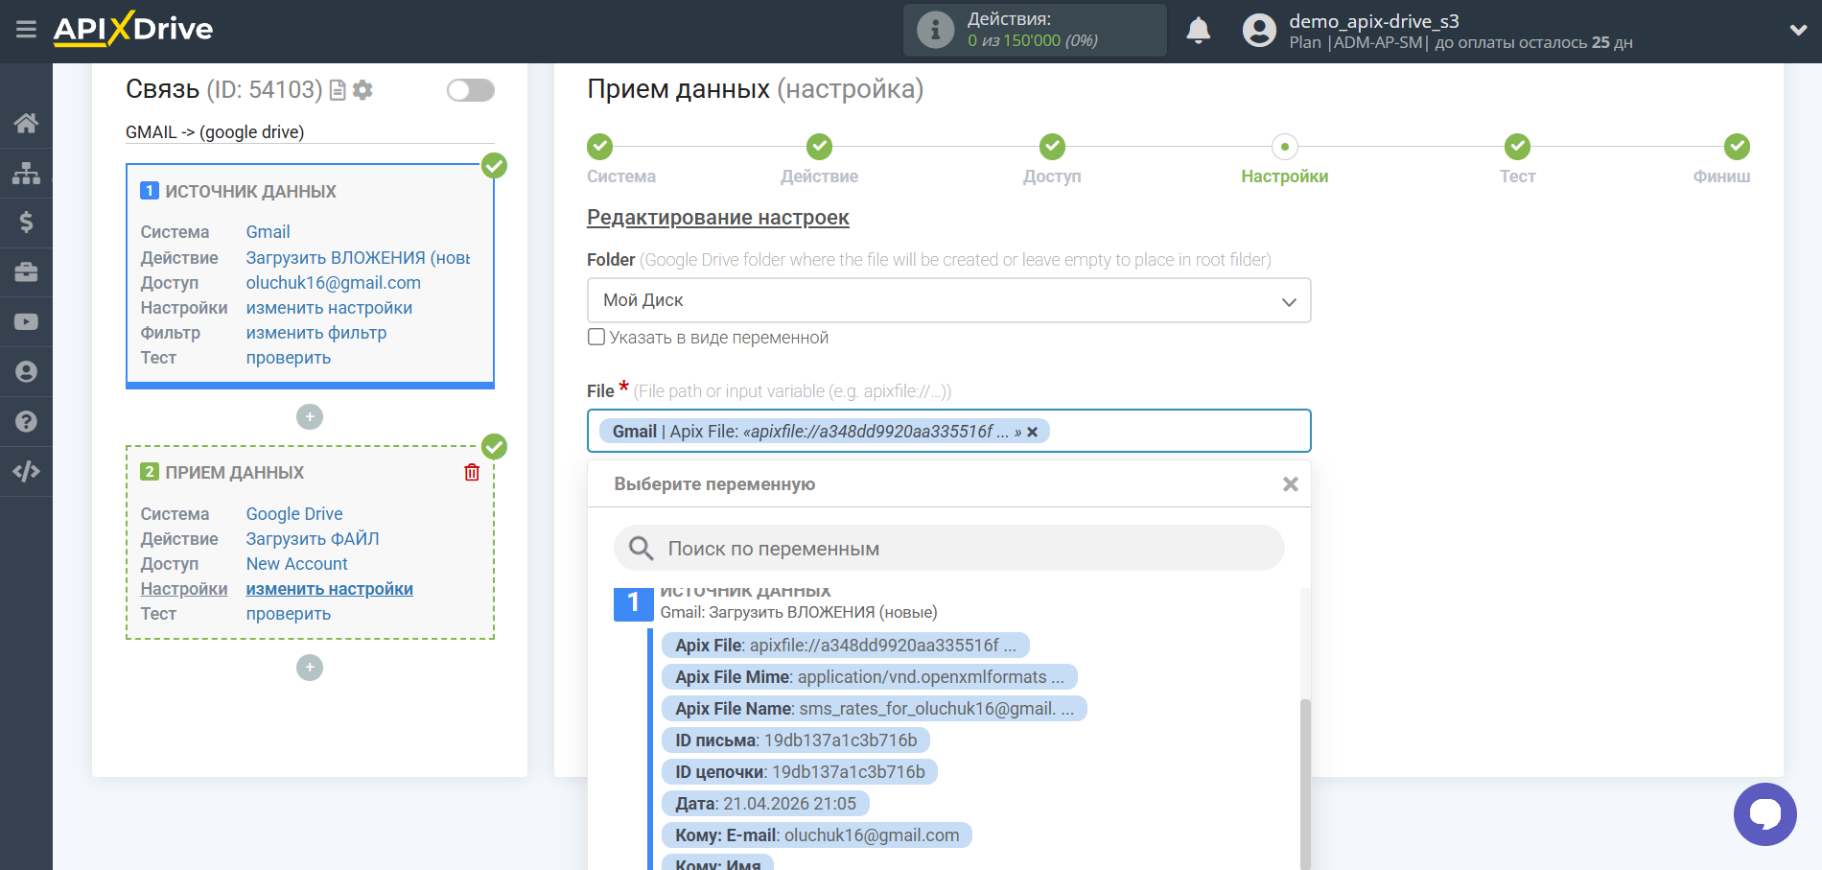Open the oluchuk16@gmail.com access link
The width and height of the screenshot is (1822, 870).
pos(334,283)
